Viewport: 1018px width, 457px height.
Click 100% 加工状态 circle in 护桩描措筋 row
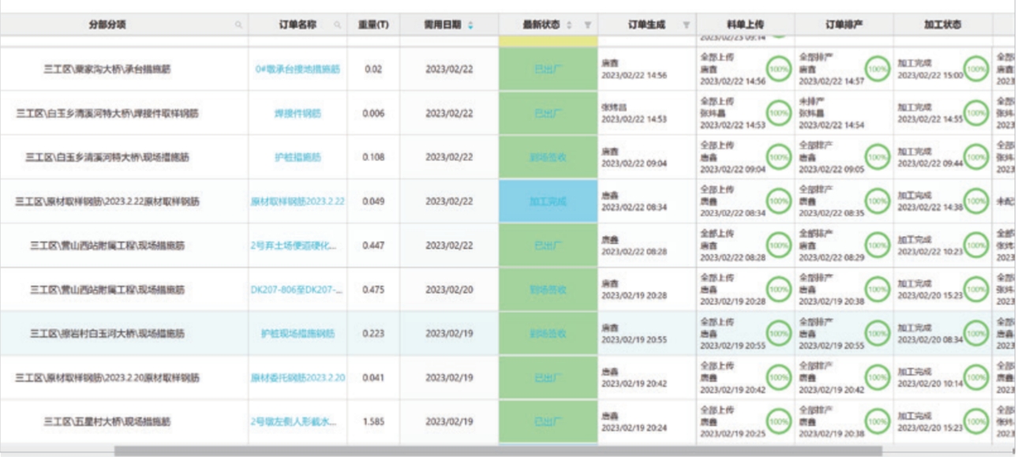point(977,157)
